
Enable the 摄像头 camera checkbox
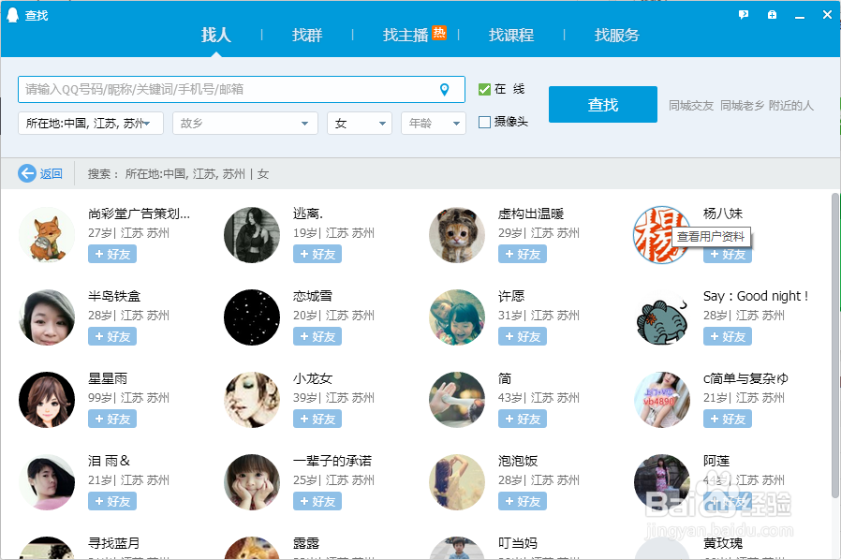pos(484,123)
